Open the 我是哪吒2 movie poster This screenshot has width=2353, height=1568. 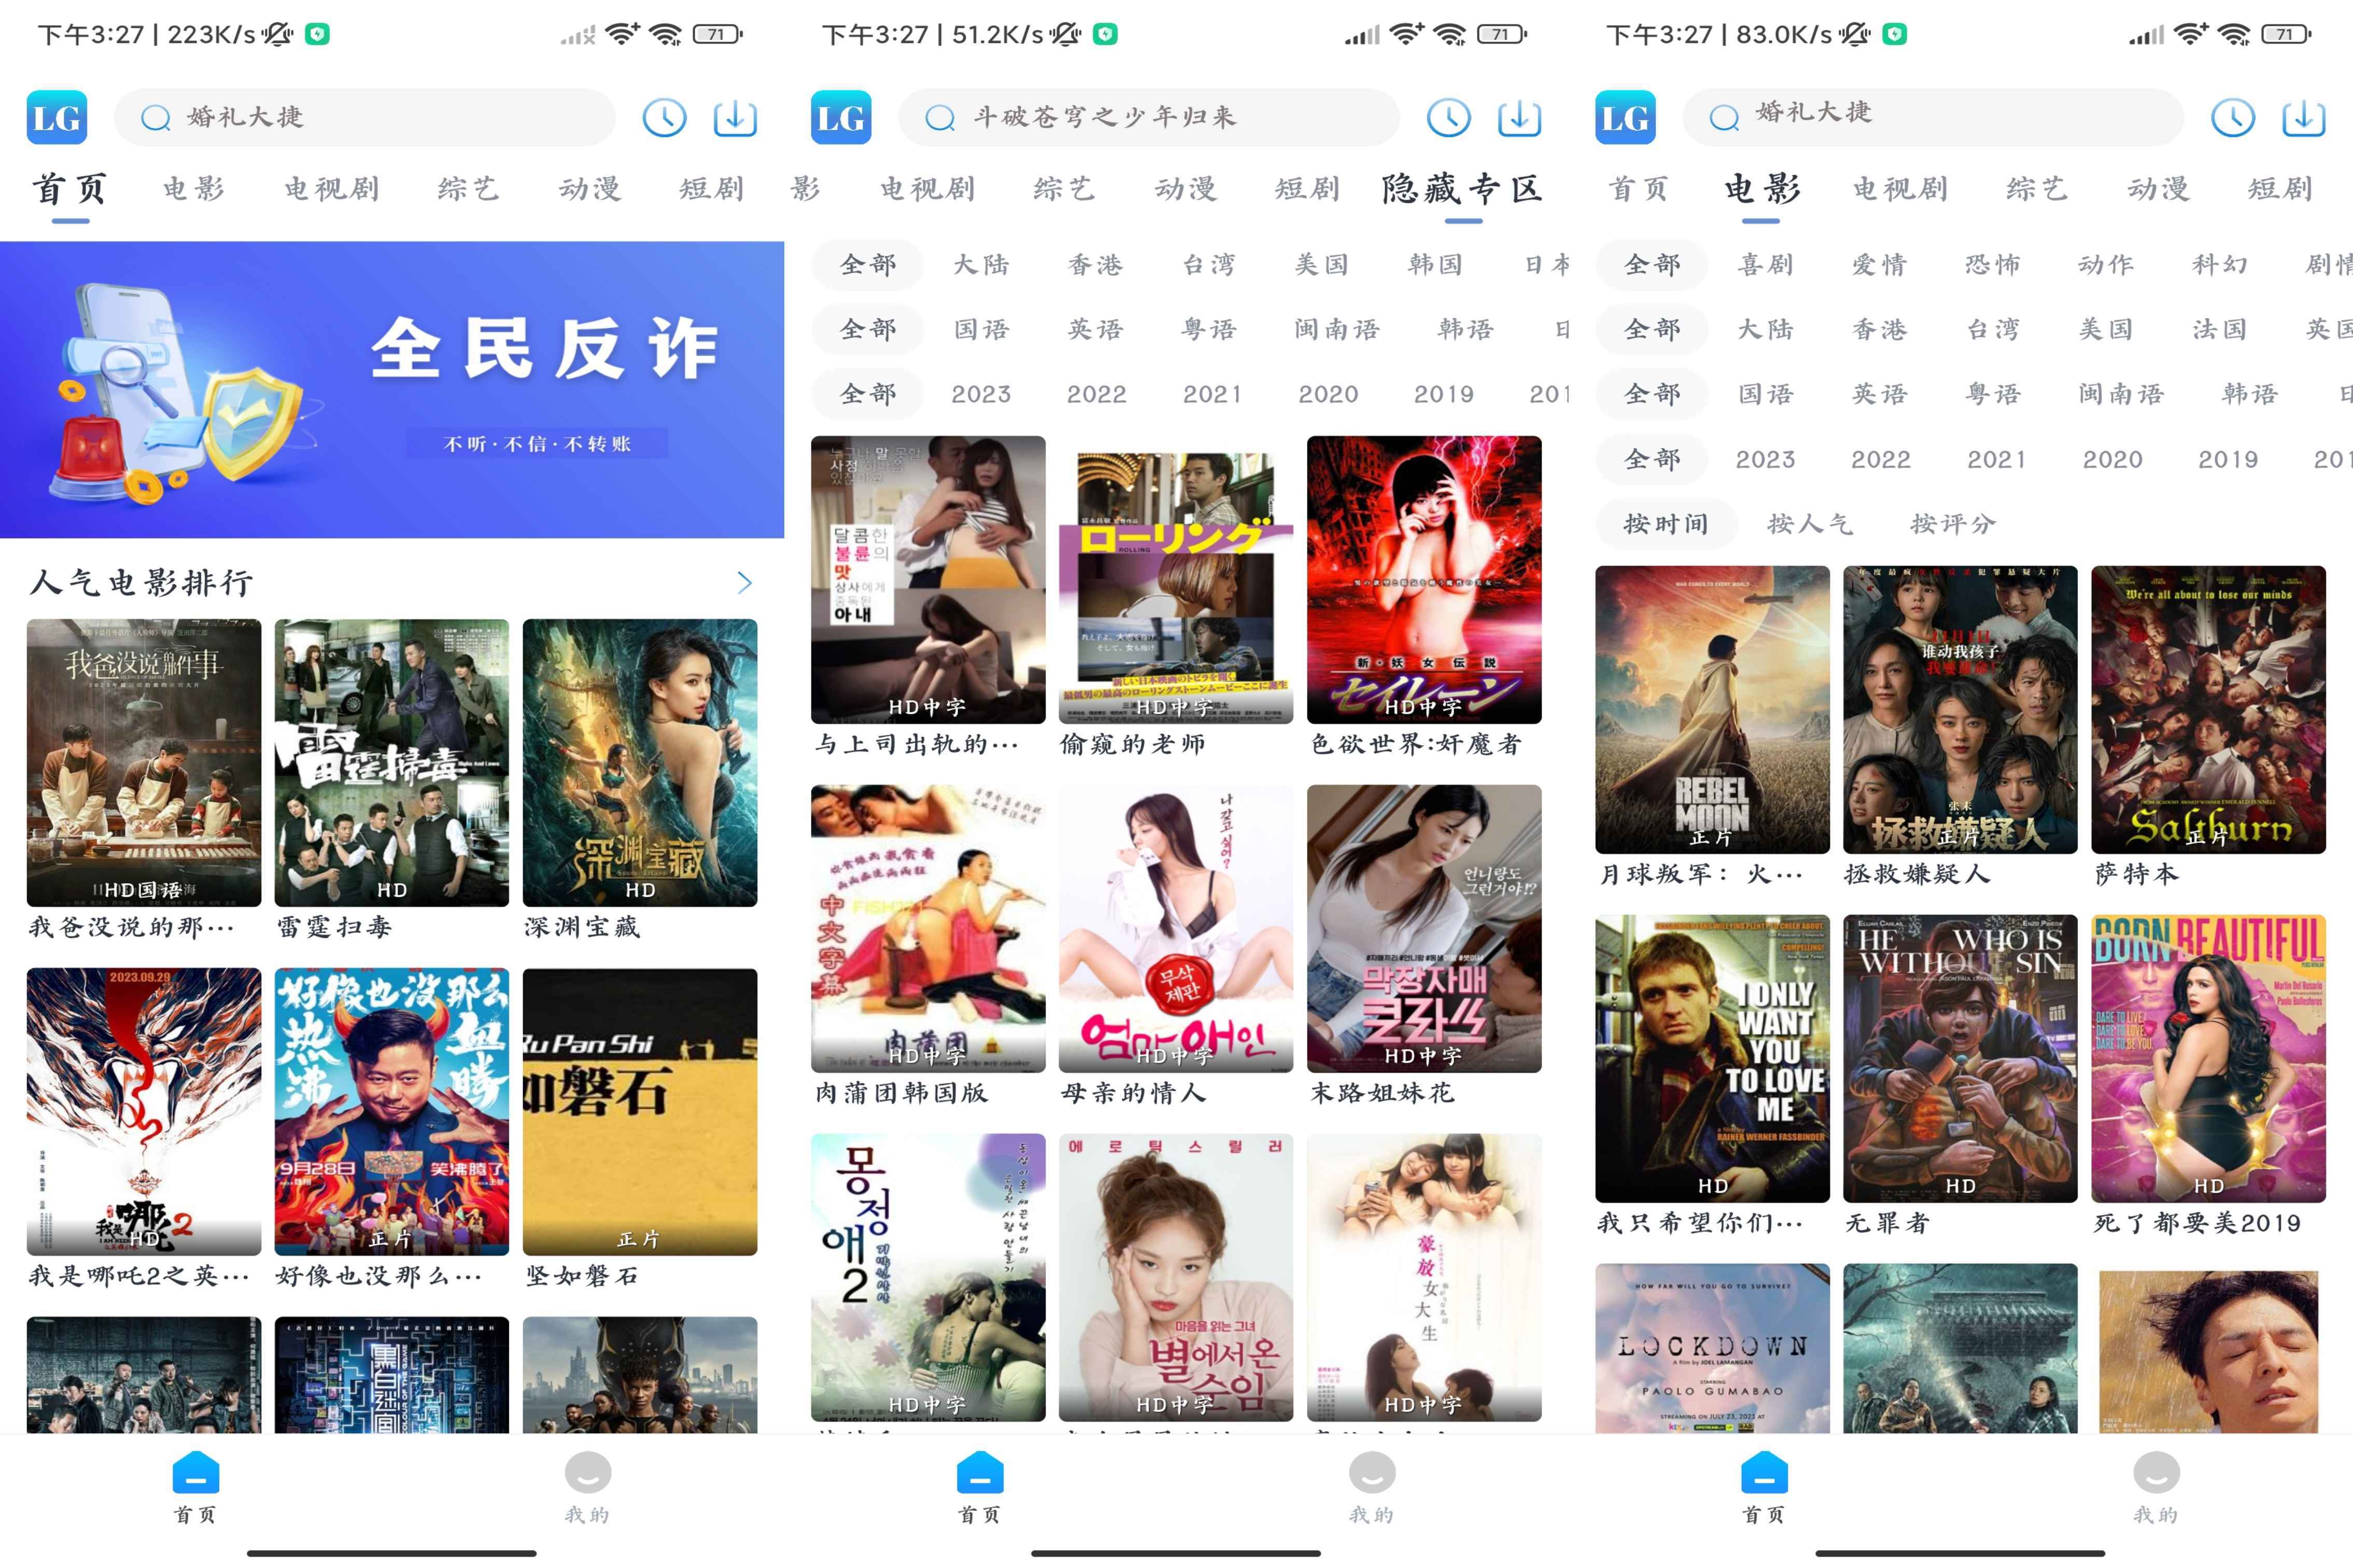tap(144, 1112)
